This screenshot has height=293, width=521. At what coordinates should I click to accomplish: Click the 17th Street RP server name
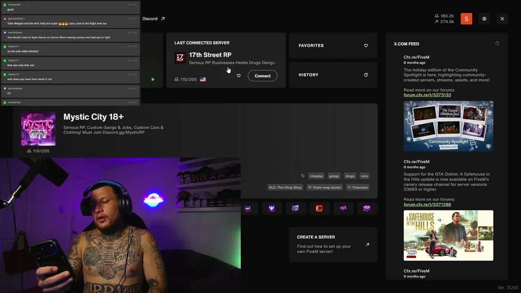tap(210, 55)
